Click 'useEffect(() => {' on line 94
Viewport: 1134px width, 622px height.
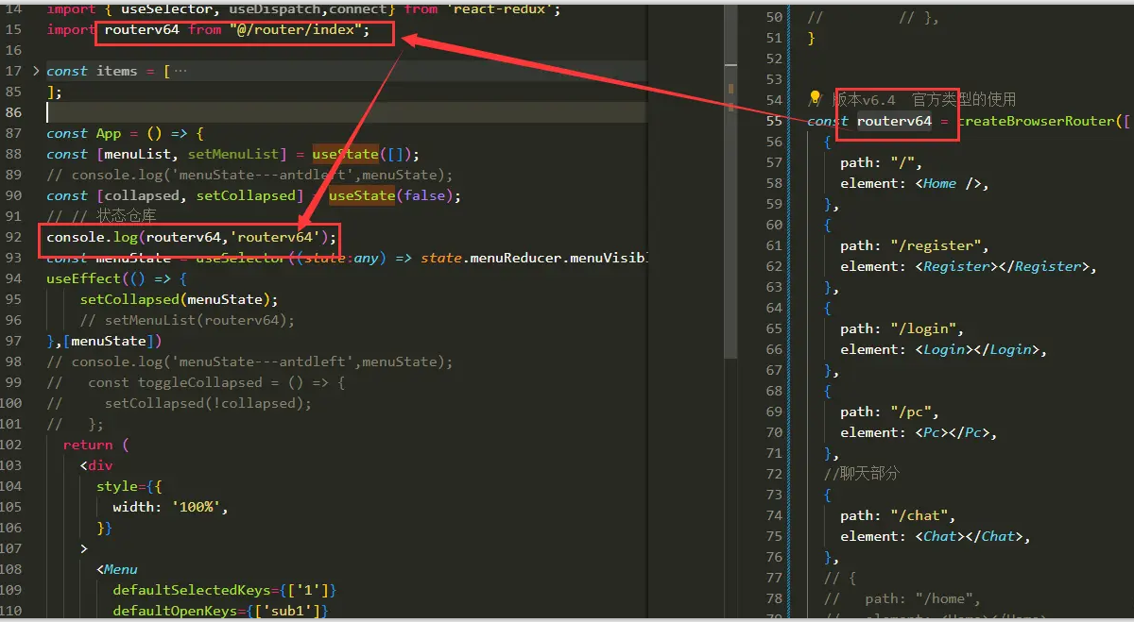[116, 278]
